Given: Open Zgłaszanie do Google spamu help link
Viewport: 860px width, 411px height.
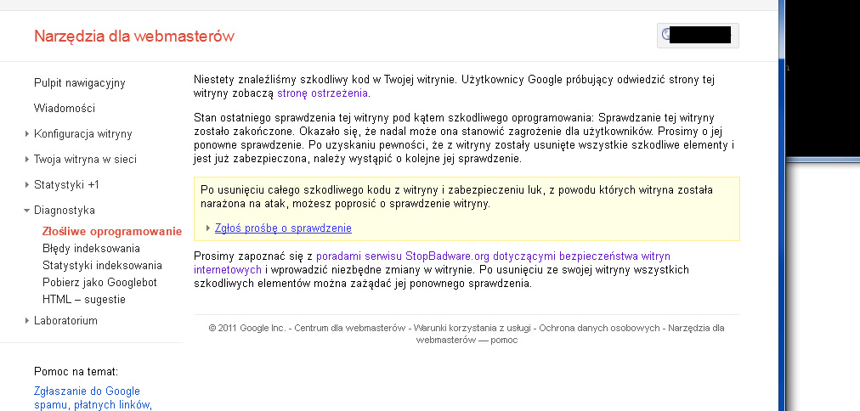Looking at the screenshot, I should tap(92, 398).
